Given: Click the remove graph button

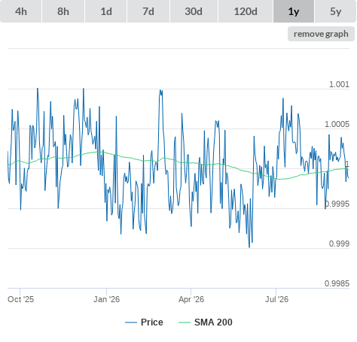Looking at the screenshot, I should click(321, 34).
